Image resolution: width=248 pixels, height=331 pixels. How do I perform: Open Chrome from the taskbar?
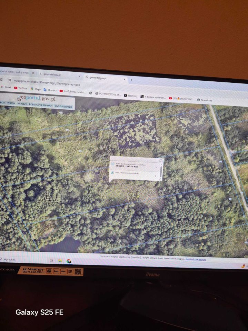(69, 261)
